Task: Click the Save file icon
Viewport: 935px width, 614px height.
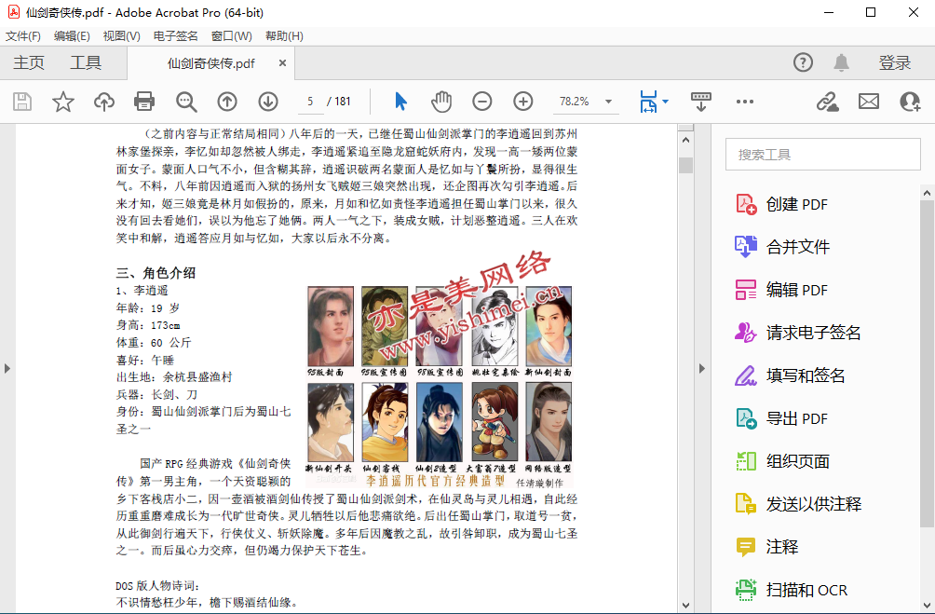Action: pos(22,102)
